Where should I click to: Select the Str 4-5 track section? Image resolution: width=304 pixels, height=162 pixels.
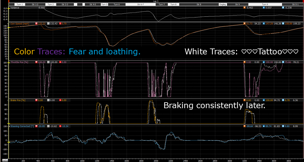click(x=93, y=4)
